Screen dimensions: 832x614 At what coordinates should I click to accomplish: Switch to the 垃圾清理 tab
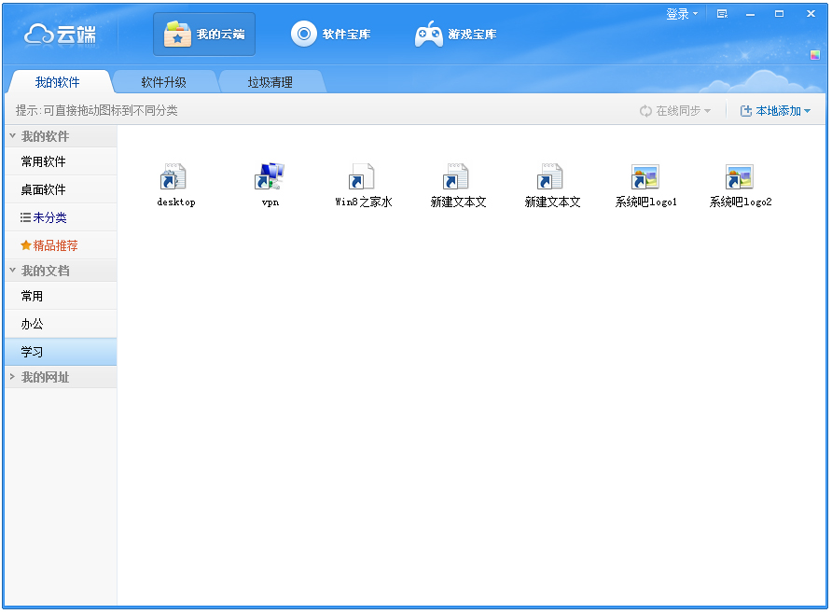(270, 82)
